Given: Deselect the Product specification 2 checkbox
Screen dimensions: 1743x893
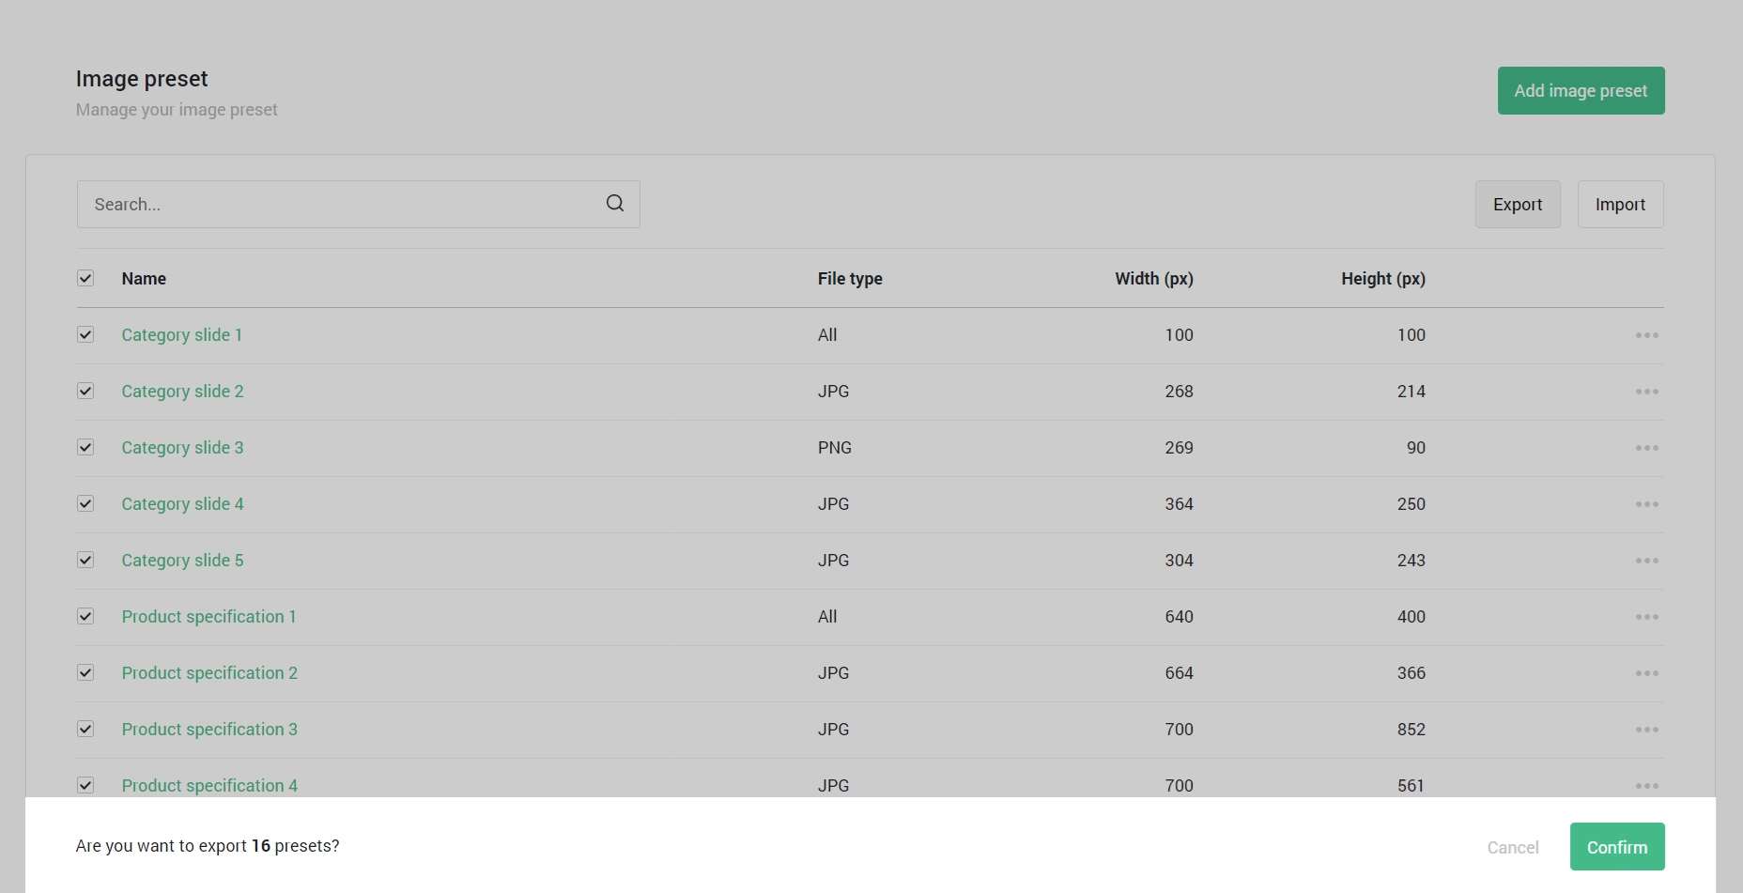Looking at the screenshot, I should pos(85,672).
